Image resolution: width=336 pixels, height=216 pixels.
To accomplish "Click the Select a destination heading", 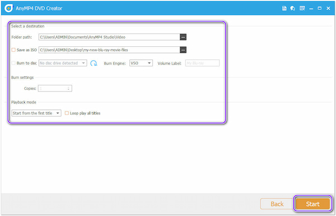I will point(28,26).
